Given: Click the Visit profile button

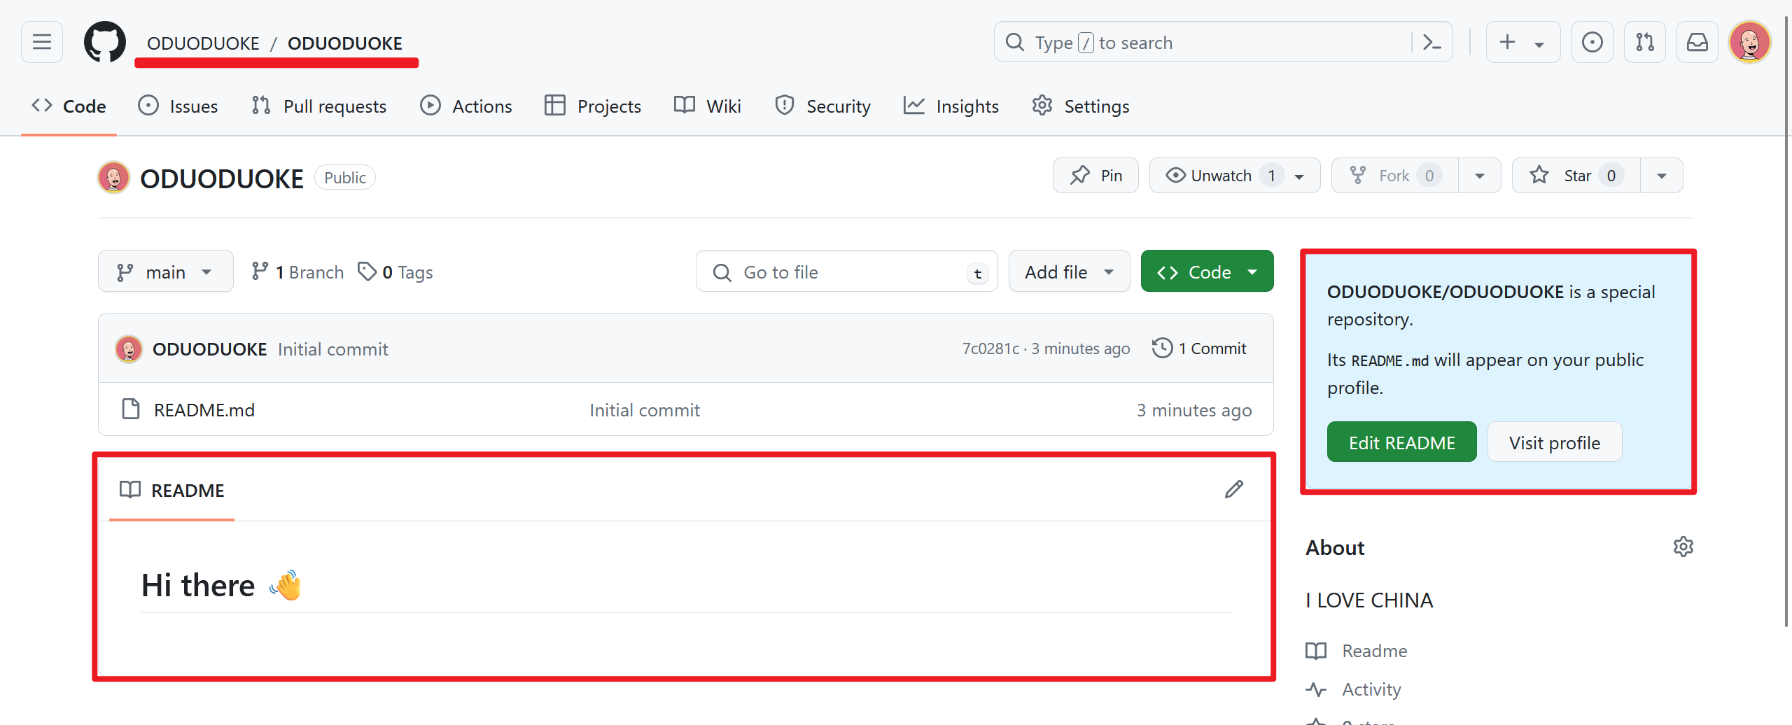Looking at the screenshot, I should click(1554, 442).
